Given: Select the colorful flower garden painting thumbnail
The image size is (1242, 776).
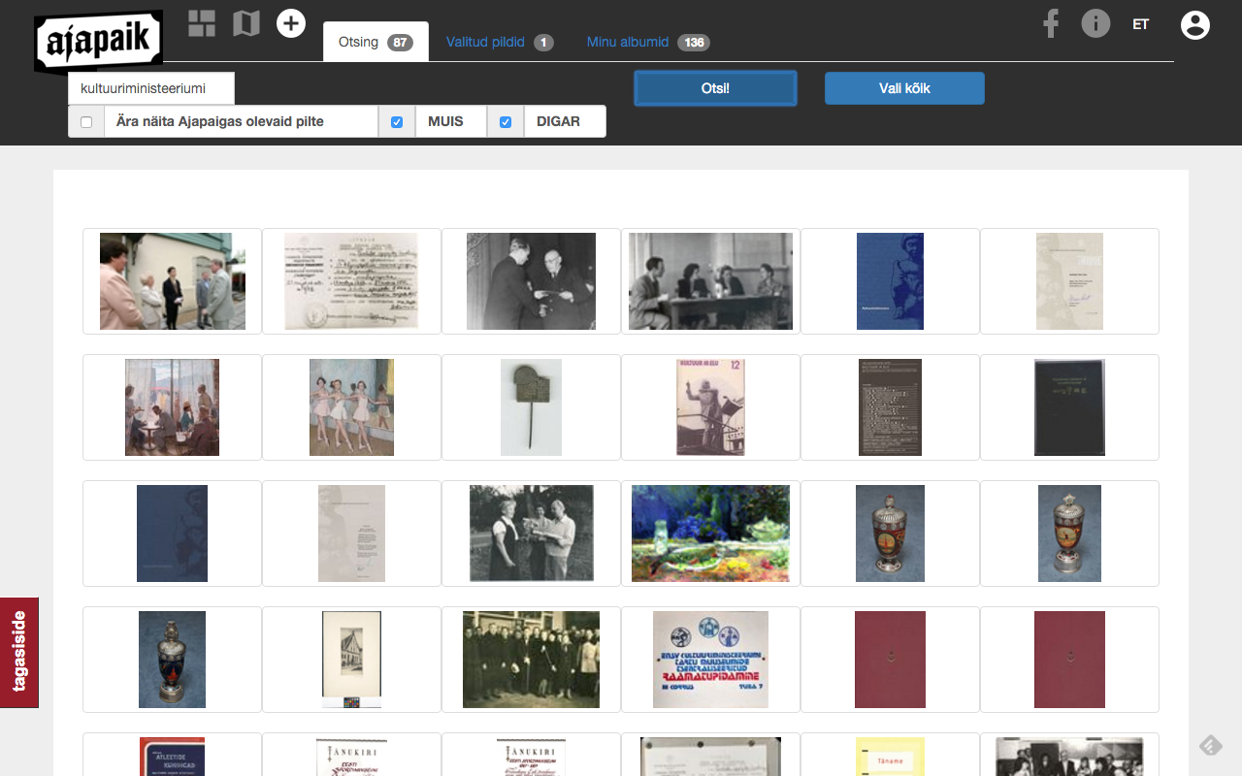Looking at the screenshot, I should pyautogui.click(x=710, y=533).
